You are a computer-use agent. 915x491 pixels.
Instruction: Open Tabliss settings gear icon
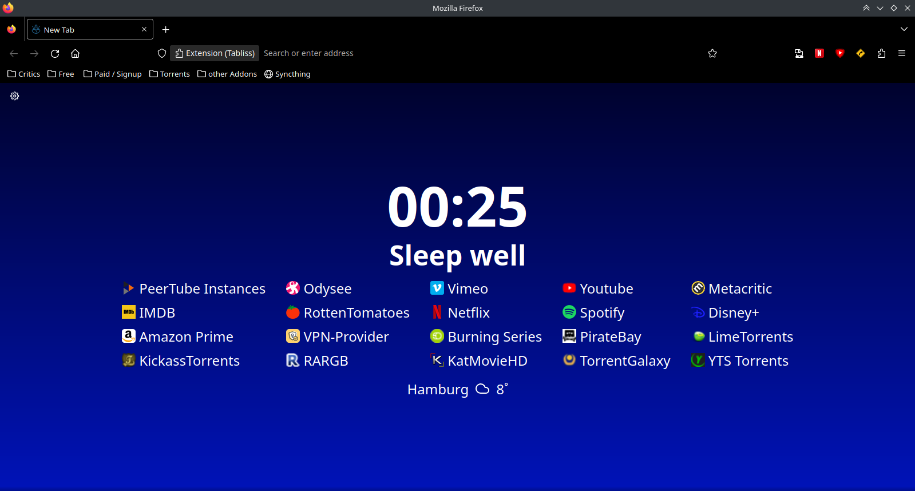click(15, 96)
